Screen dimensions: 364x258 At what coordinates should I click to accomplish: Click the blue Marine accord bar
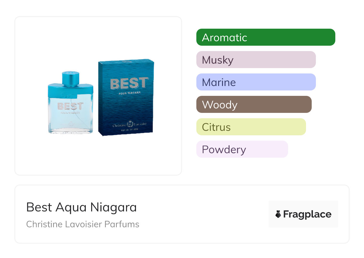(x=256, y=82)
